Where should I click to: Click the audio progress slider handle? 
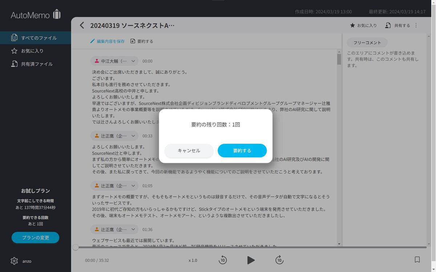[76, 247]
